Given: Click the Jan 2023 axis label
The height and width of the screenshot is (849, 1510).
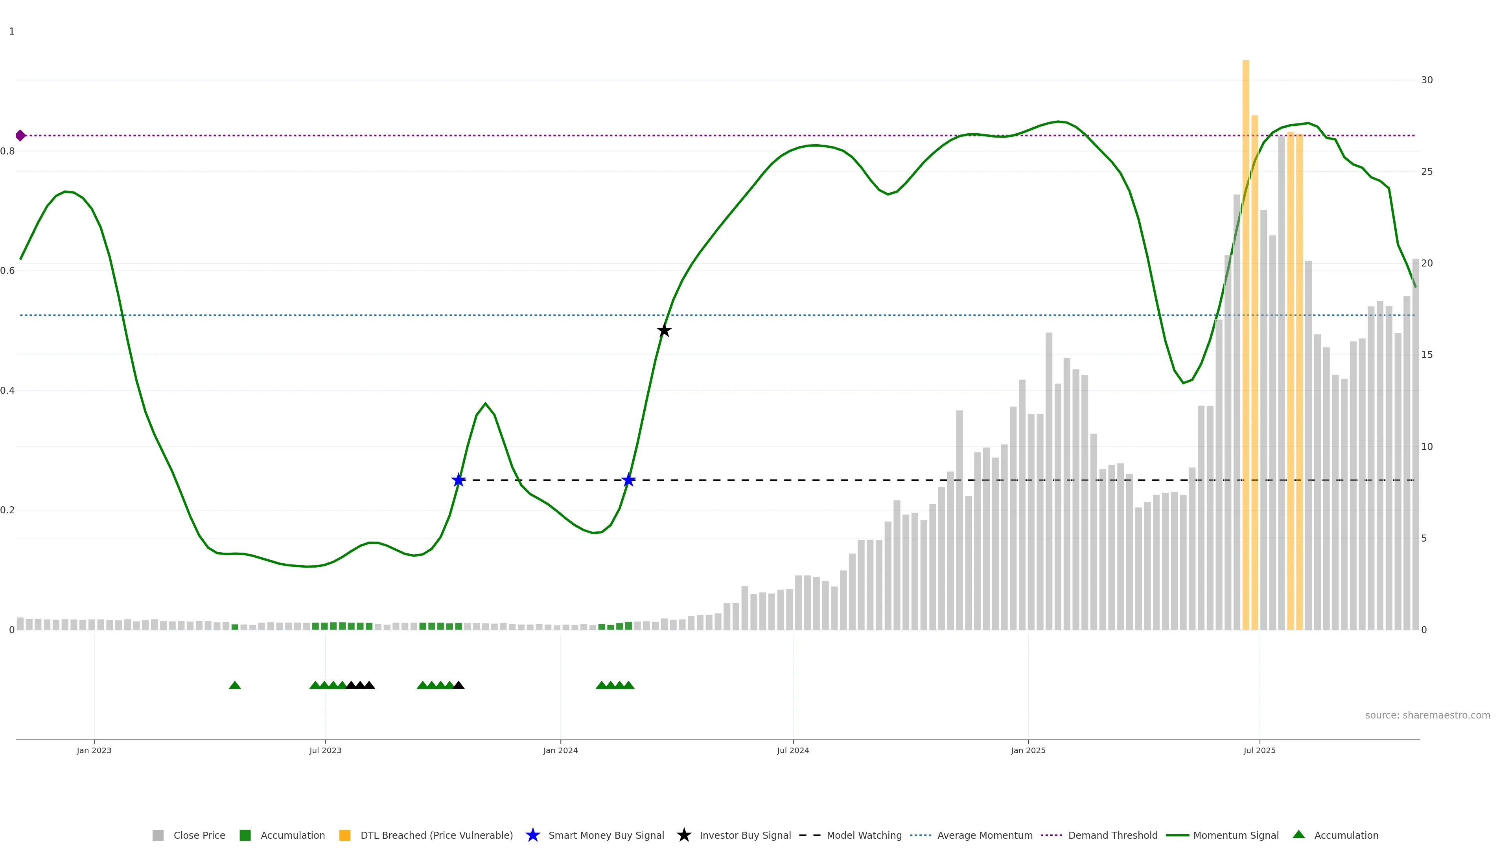Looking at the screenshot, I should pos(94,750).
